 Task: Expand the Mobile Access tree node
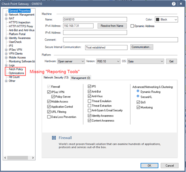tap(6, 58)
